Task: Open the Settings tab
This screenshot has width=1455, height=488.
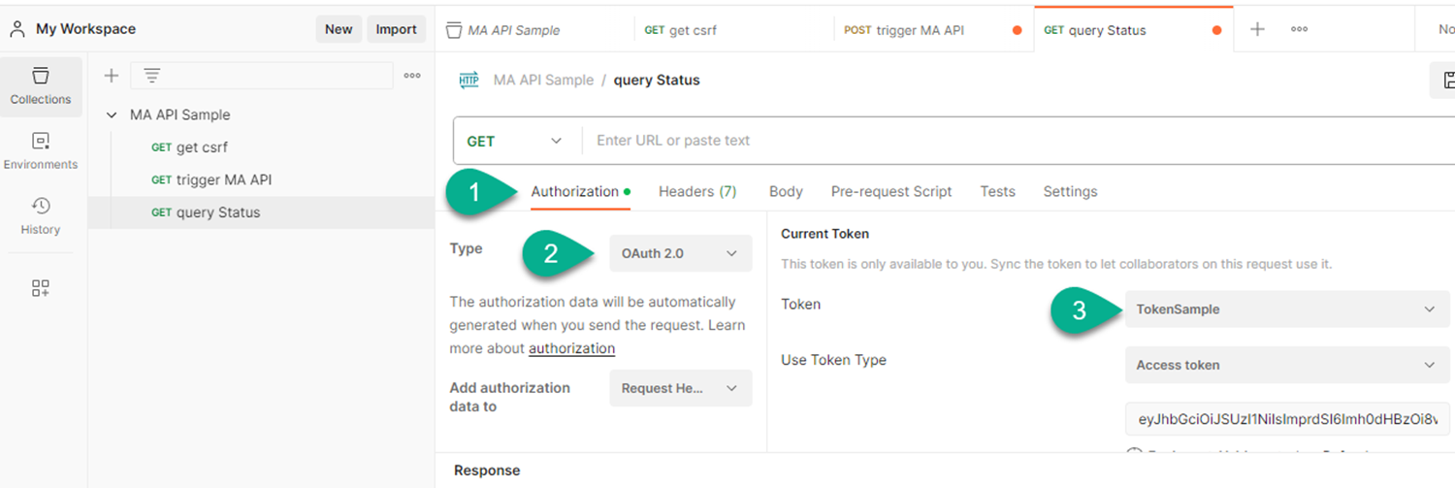Action: [x=1070, y=191]
